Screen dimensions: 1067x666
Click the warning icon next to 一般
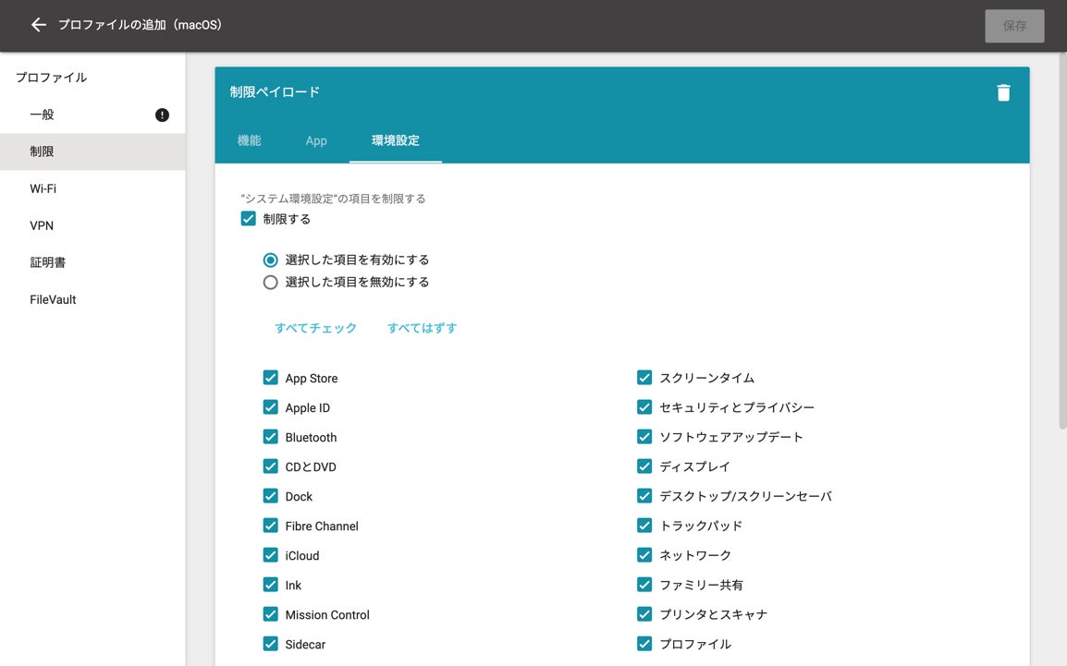coord(162,115)
